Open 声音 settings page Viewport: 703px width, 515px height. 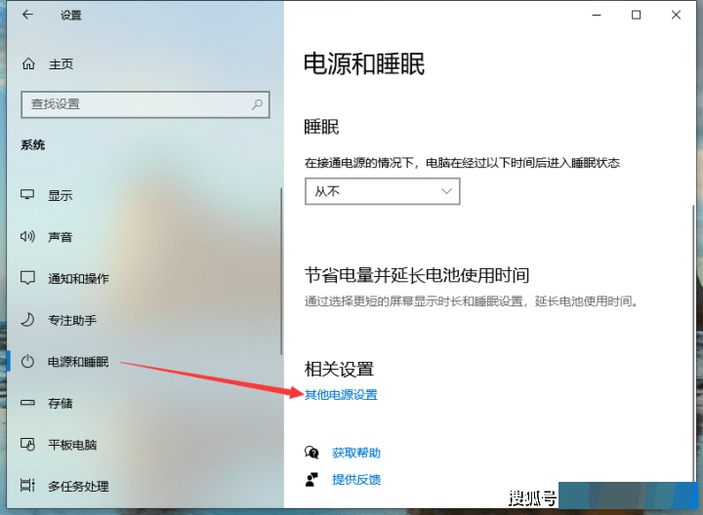point(61,237)
